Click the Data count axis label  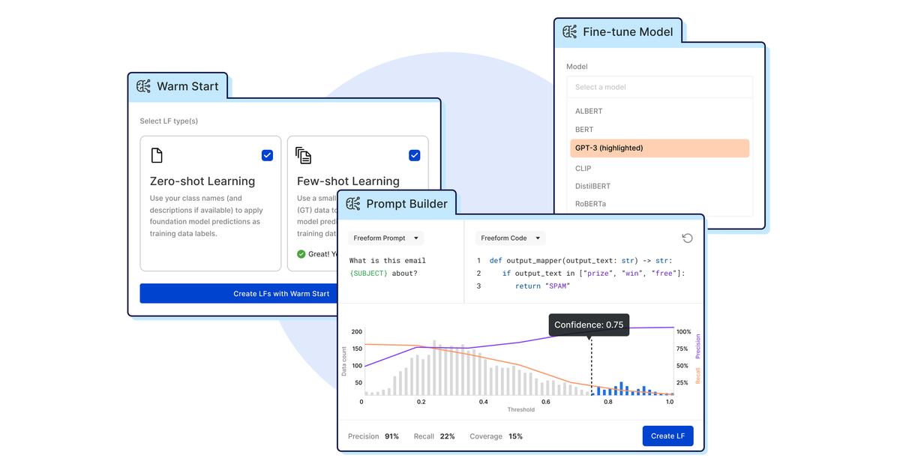pos(345,361)
